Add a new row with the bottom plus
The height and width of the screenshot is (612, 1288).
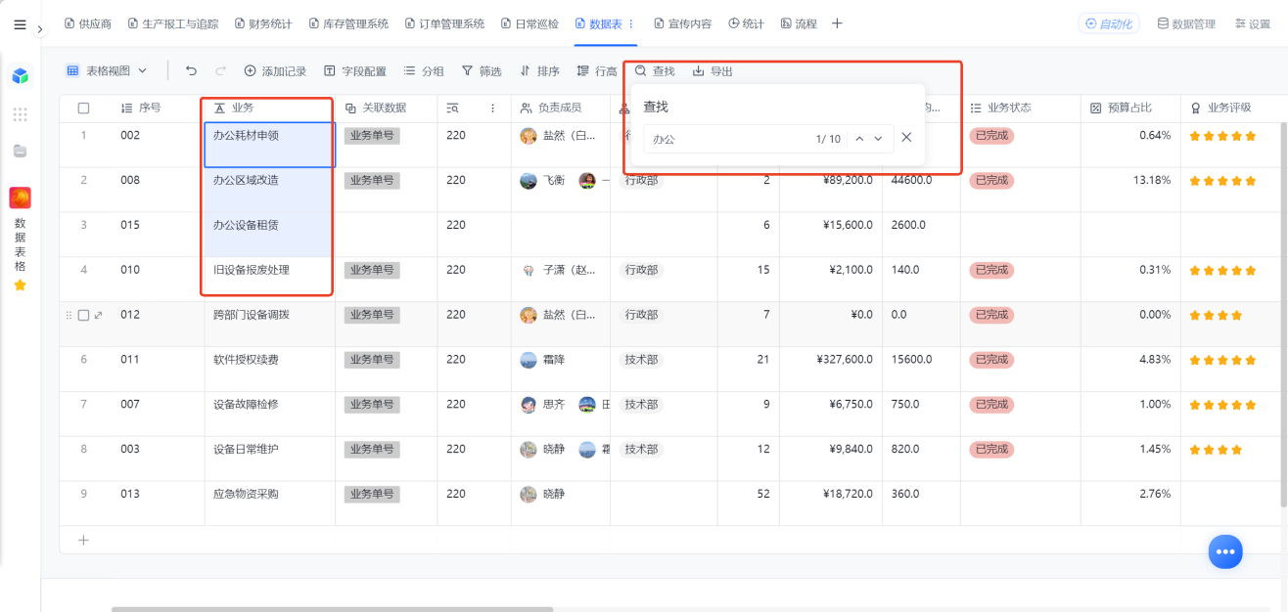(x=83, y=540)
